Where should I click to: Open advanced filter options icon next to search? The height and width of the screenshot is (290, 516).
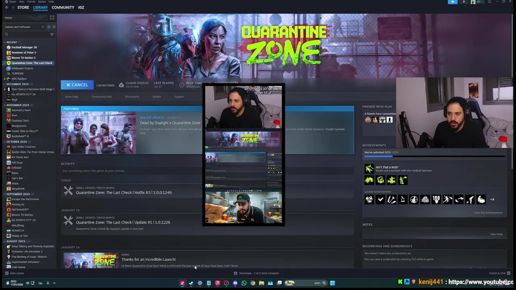[52, 34]
